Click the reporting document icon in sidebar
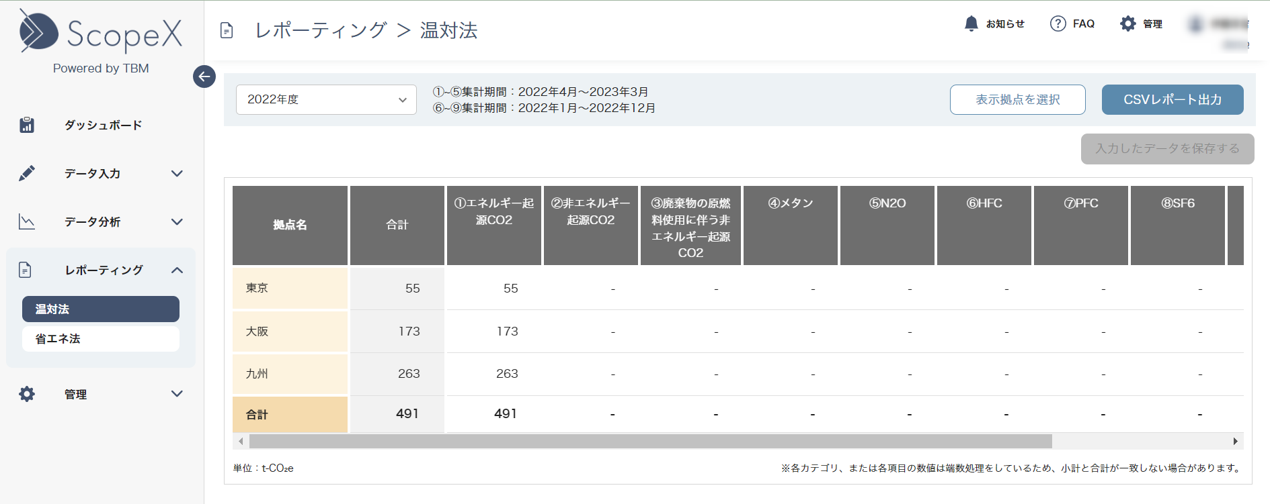This screenshot has width=1270, height=504. pos(26,270)
